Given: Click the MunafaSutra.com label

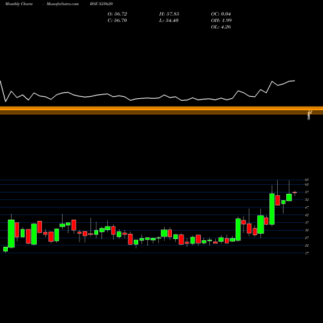Looking at the screenshot, I should (x=63, y=4).
